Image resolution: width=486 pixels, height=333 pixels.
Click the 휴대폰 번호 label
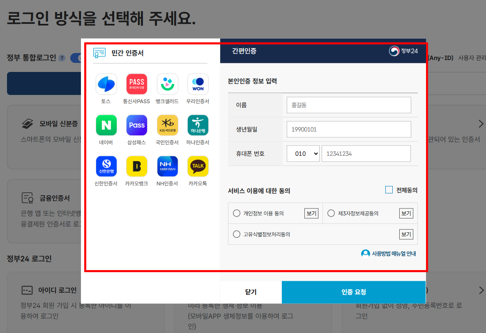(x=250, y=153)
